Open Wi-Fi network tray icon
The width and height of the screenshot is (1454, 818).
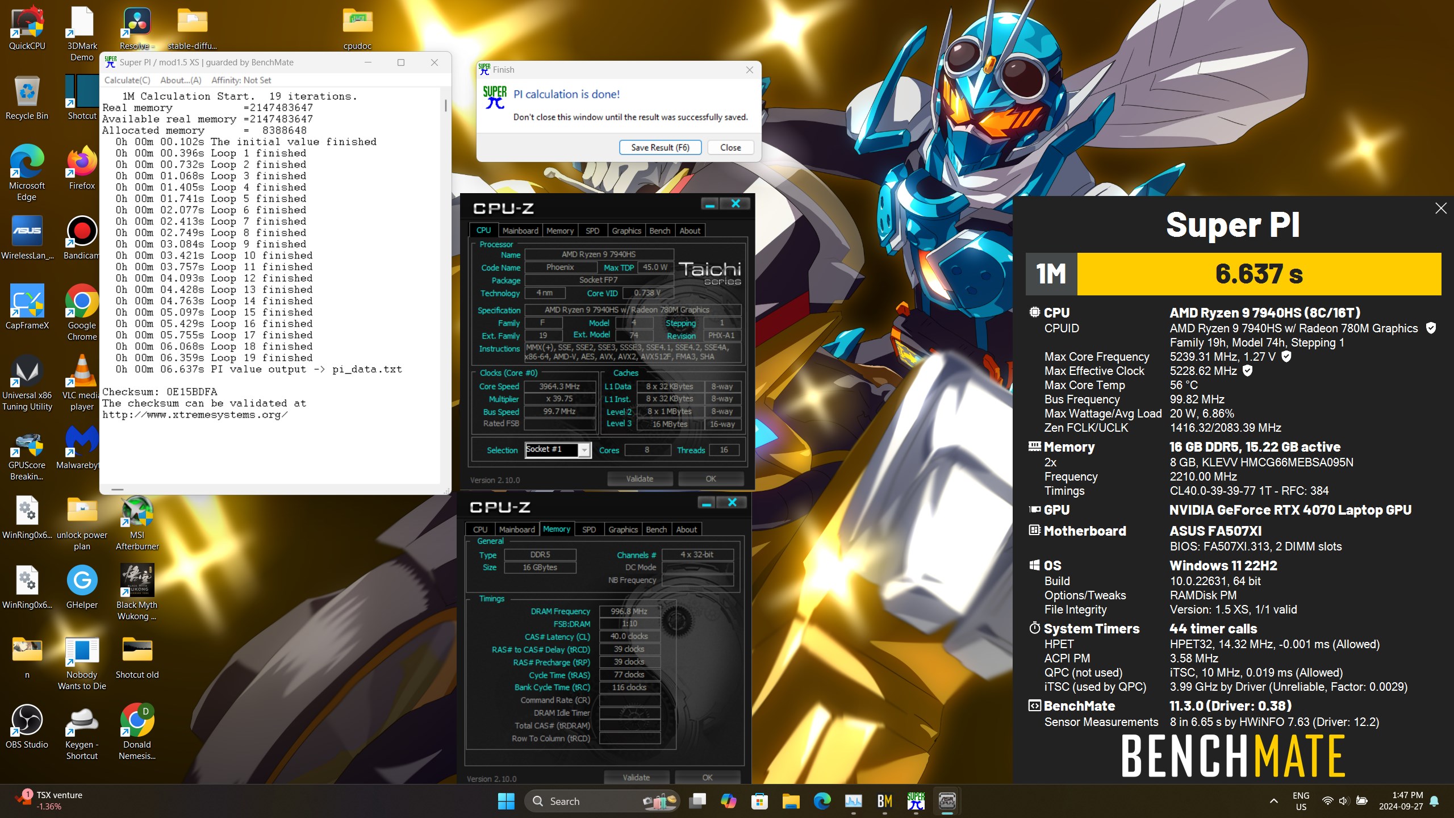click(x=1327, y=801)
